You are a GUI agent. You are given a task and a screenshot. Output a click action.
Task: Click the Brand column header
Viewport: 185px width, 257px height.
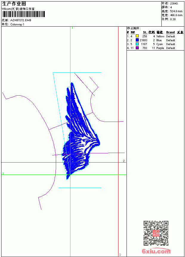[170, 32]
